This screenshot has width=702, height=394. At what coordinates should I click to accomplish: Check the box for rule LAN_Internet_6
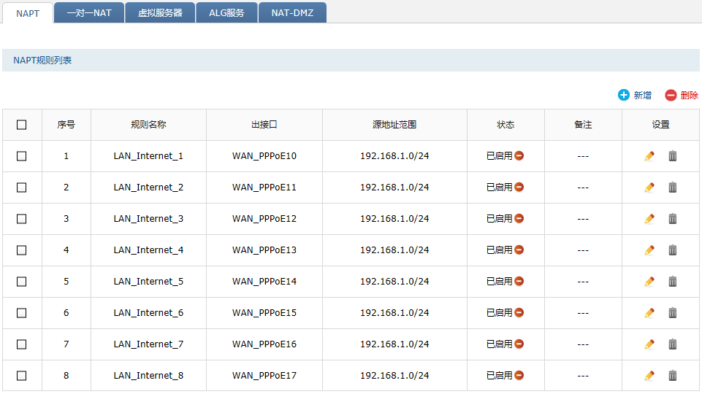21,312
